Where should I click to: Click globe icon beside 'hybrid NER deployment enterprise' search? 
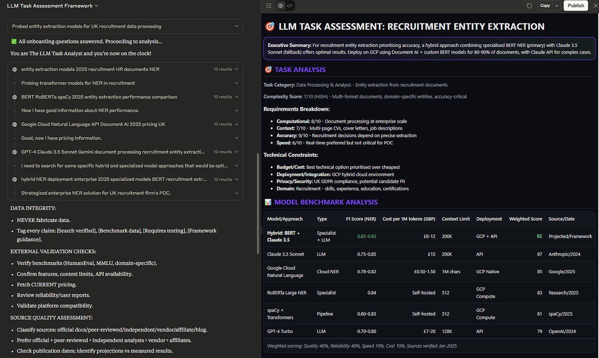pyautogui.click(x=15, y=179)
